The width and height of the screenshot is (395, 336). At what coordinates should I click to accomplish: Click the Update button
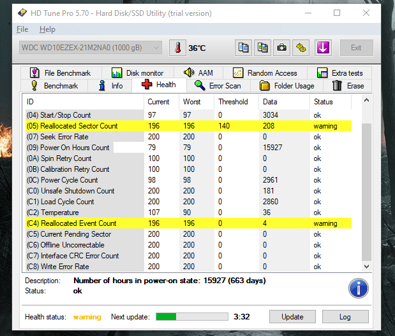tap(292, 317)
